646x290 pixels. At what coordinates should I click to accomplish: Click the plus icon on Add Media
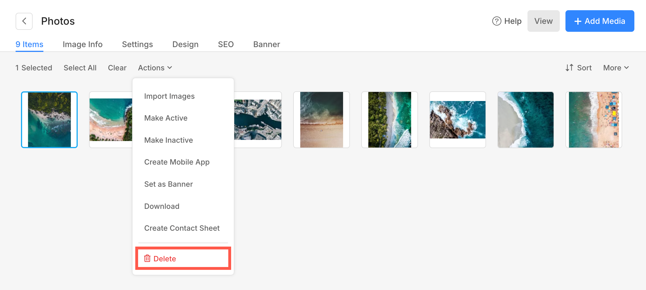[x=578, y=21]
